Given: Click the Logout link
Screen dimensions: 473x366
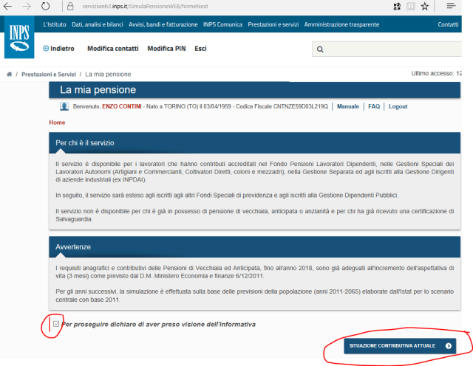Looking at the screenshot, I should point(398,107).
